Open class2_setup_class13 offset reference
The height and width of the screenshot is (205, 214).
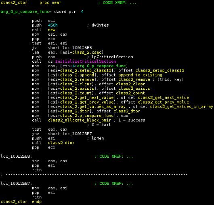coord(160,70)
